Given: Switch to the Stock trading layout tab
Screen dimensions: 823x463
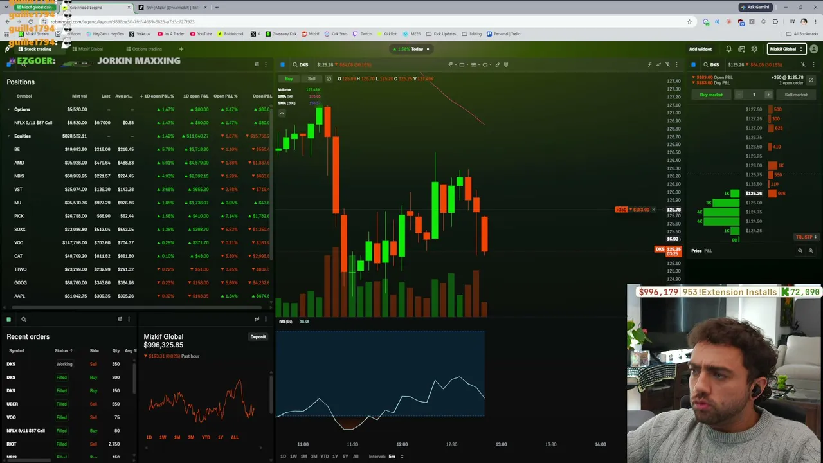Looking at the screenshot, I should pos(35,49).
